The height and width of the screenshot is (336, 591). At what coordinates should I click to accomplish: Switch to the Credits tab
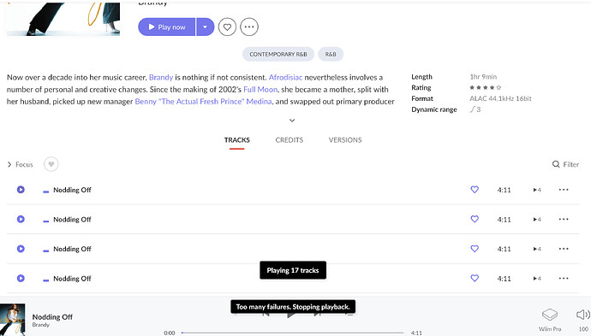click(x=290, y=140)
